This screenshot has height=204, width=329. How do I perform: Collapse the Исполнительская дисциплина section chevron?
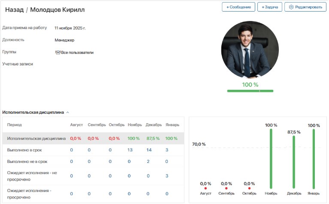pos(68,112)
